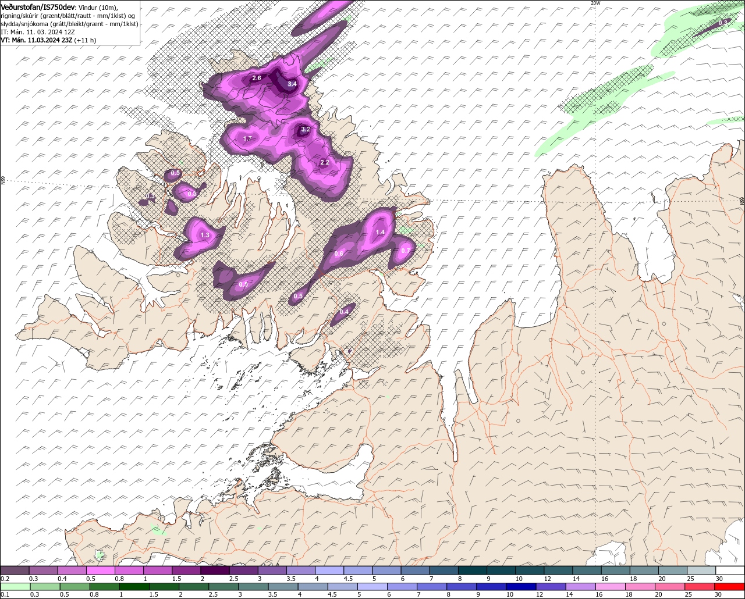Select darkest purple snow swatch starting at 2
Screen dimensions: 745x599
click(215, 571)
